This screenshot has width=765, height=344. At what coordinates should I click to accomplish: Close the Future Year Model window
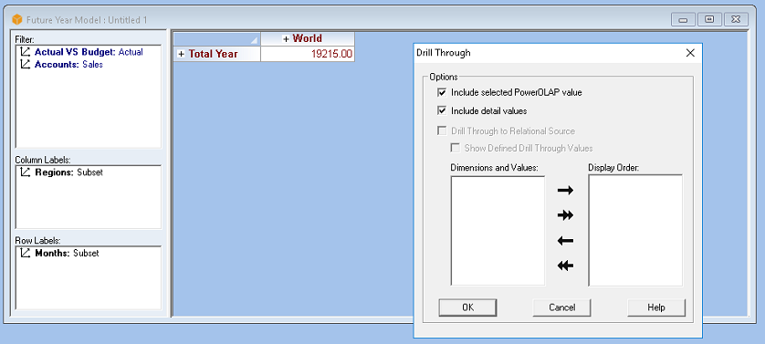(736, 20)
